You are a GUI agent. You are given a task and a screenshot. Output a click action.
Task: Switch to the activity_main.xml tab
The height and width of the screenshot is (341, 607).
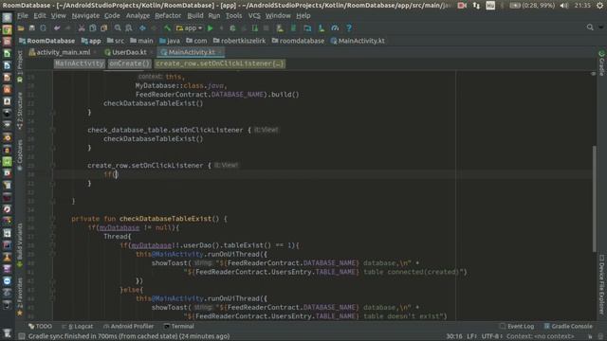(x=64, y=52)
